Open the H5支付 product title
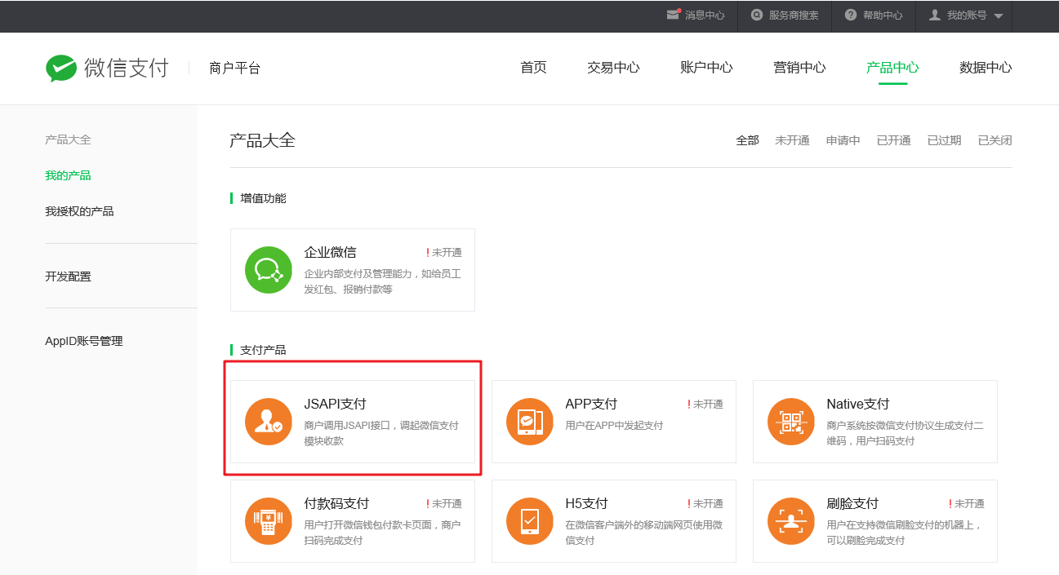 point(586,503)
